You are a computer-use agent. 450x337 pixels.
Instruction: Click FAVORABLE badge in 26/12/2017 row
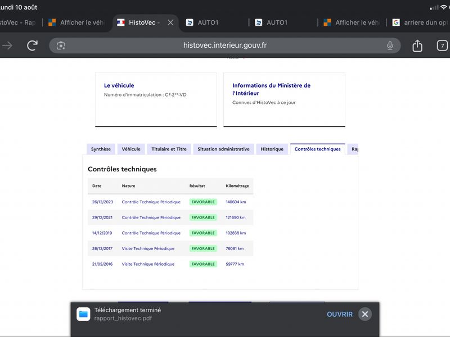(x=203, y=248)
